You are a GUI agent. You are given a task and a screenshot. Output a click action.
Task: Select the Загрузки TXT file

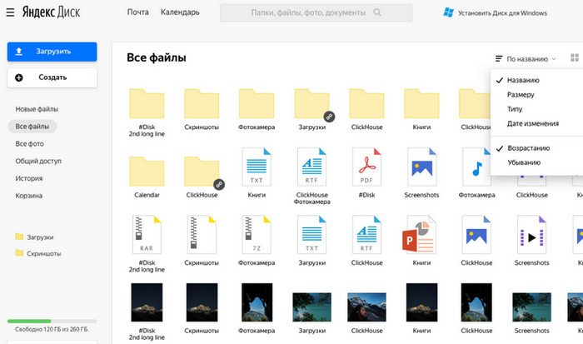[311, 235]
